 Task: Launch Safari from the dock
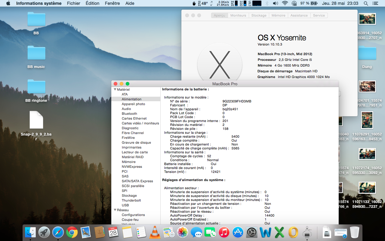pyautogui.click(x=58, y=232)
